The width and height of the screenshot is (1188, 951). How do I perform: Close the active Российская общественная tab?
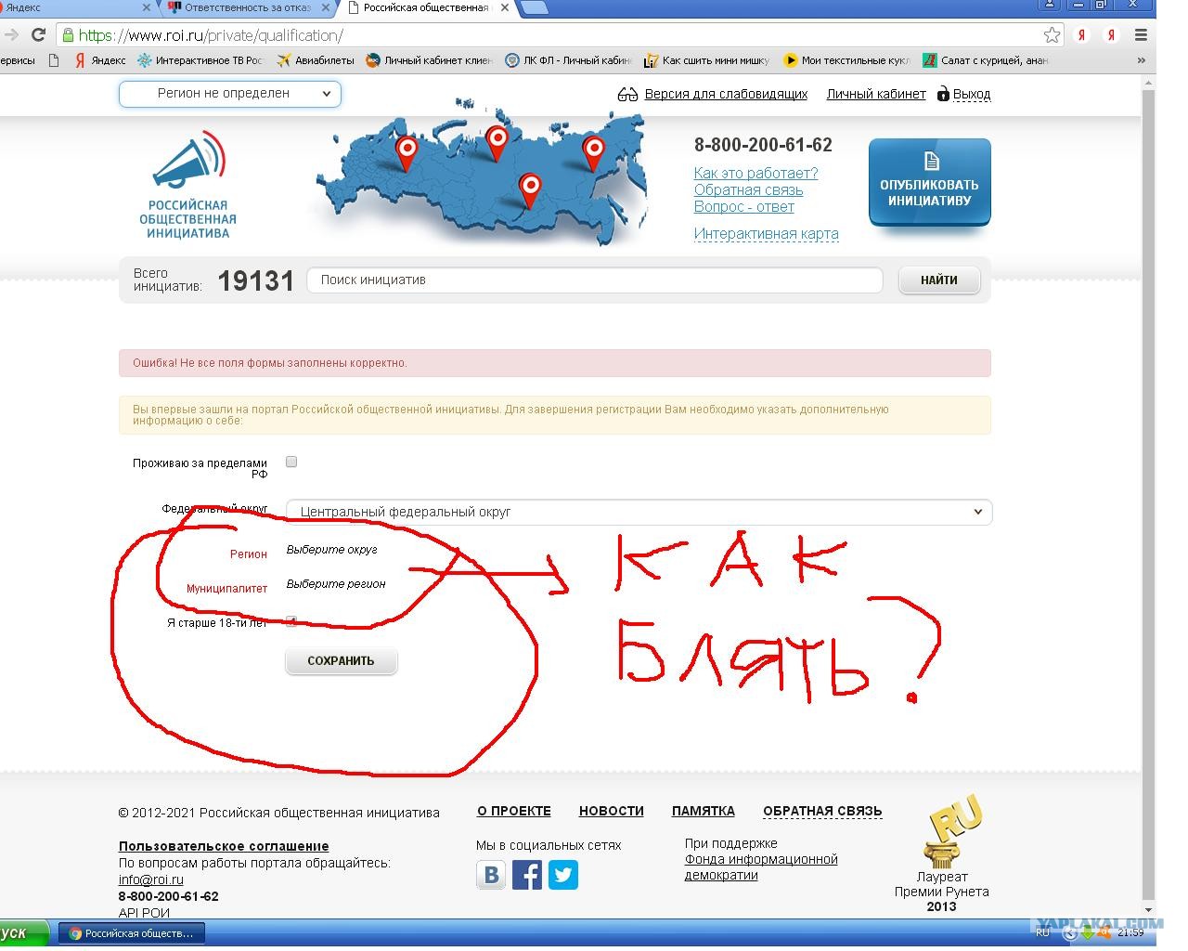pyautogui.click(x=504, y=7)
